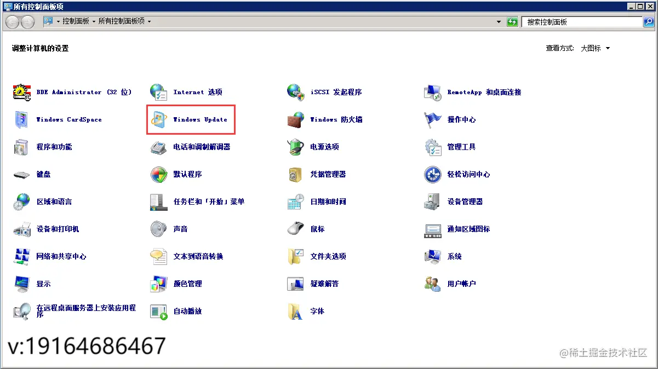Image resolution: width=658 pixels, height=369 pixels.
Task: Open the 查看方式 大图标 dropdown
Action: [x=594, y=48]
